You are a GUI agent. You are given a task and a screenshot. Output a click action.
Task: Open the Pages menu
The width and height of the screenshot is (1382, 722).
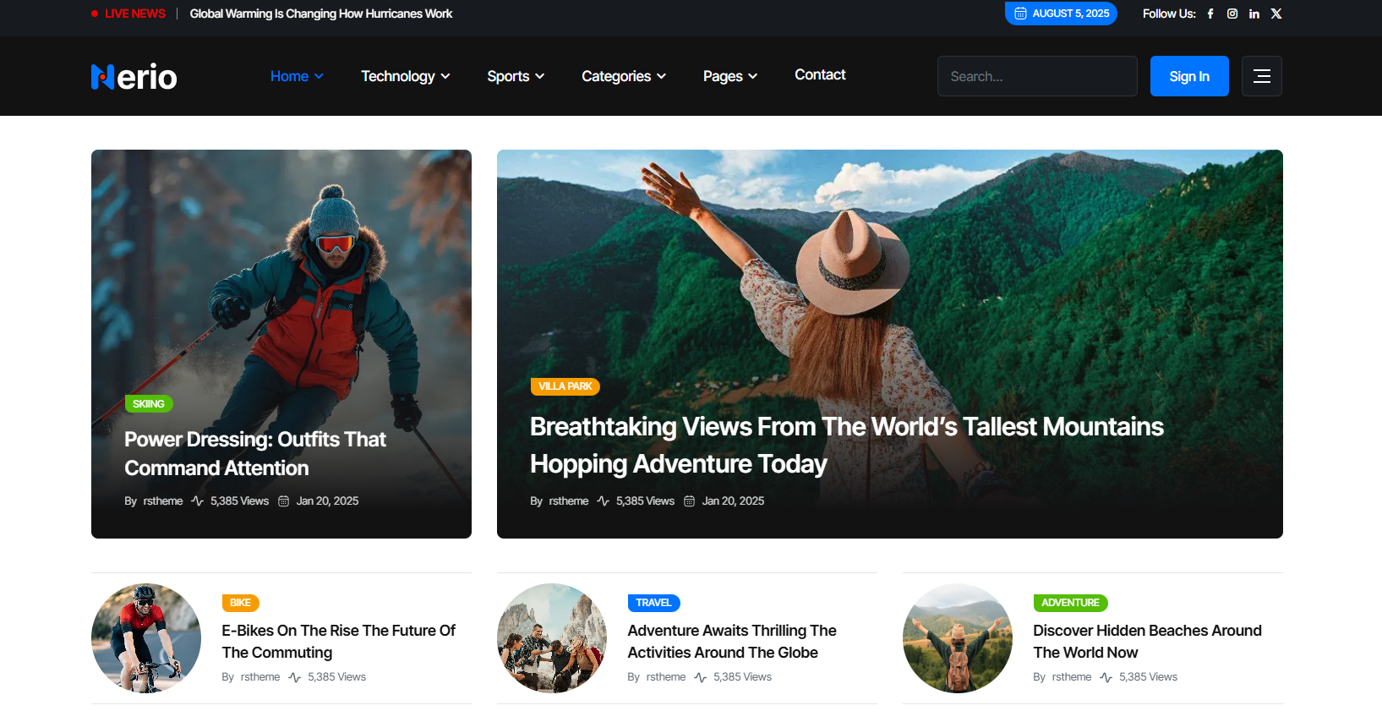(729, 76)
